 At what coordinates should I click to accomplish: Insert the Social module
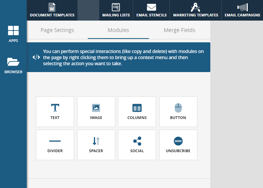137,145
